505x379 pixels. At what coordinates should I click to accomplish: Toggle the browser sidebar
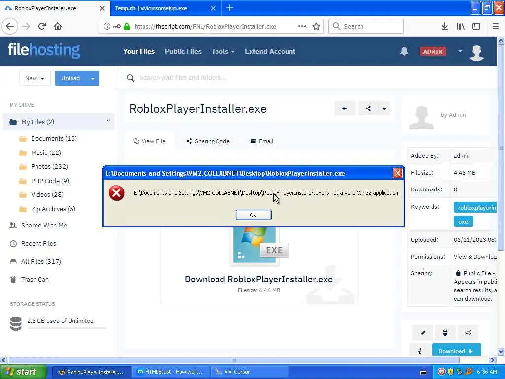pos(476,26)
